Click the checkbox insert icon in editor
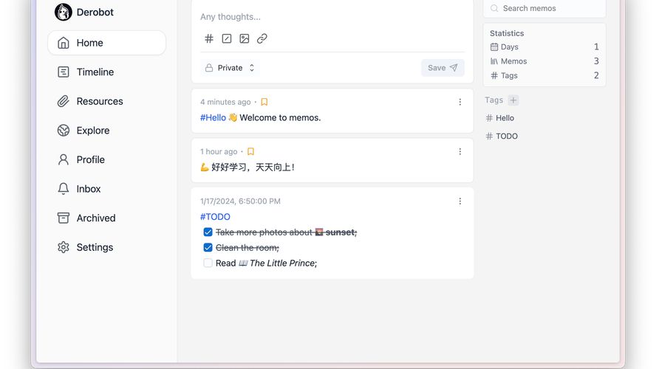 (227, 38)
